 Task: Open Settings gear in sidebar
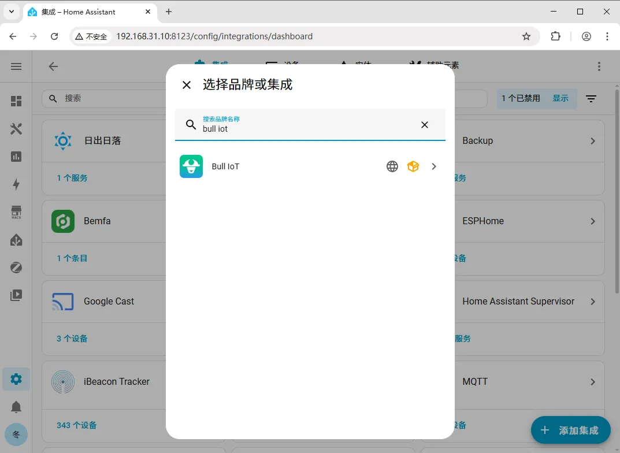pyautogui.click(x=16, y=379)
